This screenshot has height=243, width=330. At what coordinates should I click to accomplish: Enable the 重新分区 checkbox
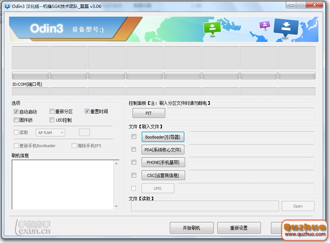[52, 111]
